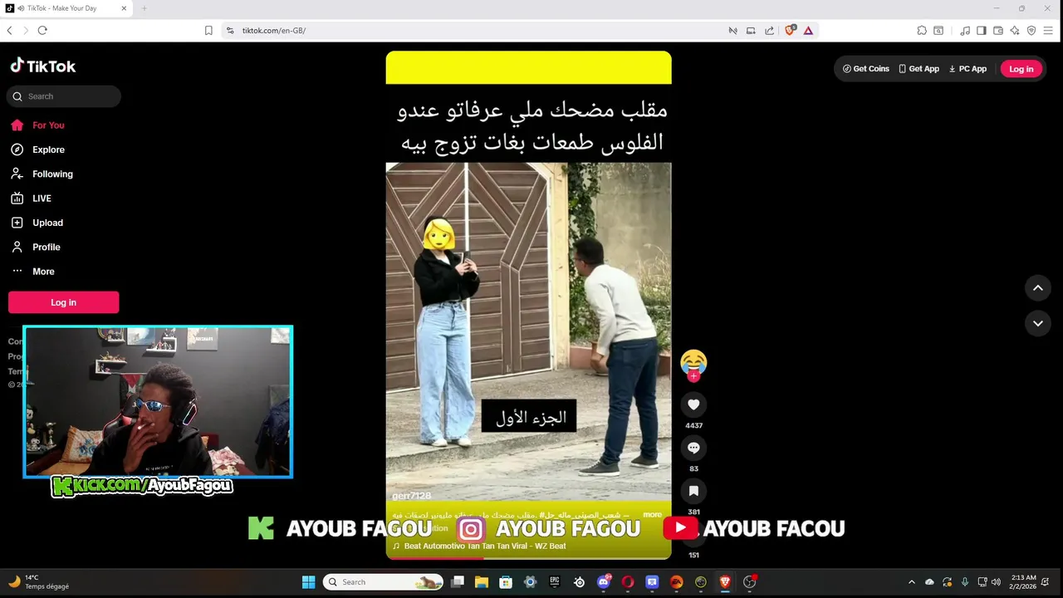The image size is (1063, 598).
Task: Close the TikTok browser tab
Action: pos(125,8)
